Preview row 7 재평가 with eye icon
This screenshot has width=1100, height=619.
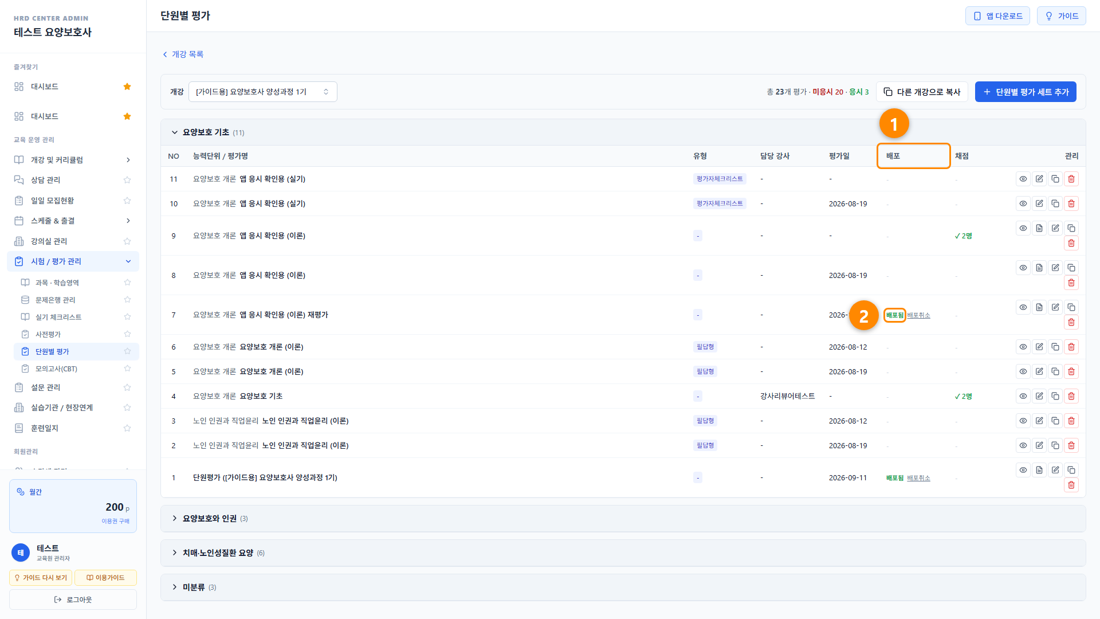(1023, 307)
